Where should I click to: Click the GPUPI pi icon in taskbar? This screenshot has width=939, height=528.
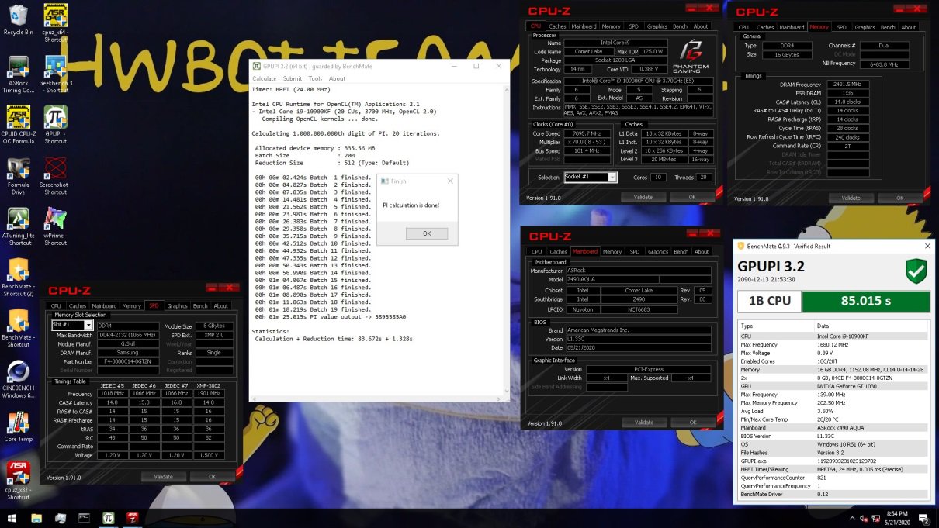[x=109, y=518]
